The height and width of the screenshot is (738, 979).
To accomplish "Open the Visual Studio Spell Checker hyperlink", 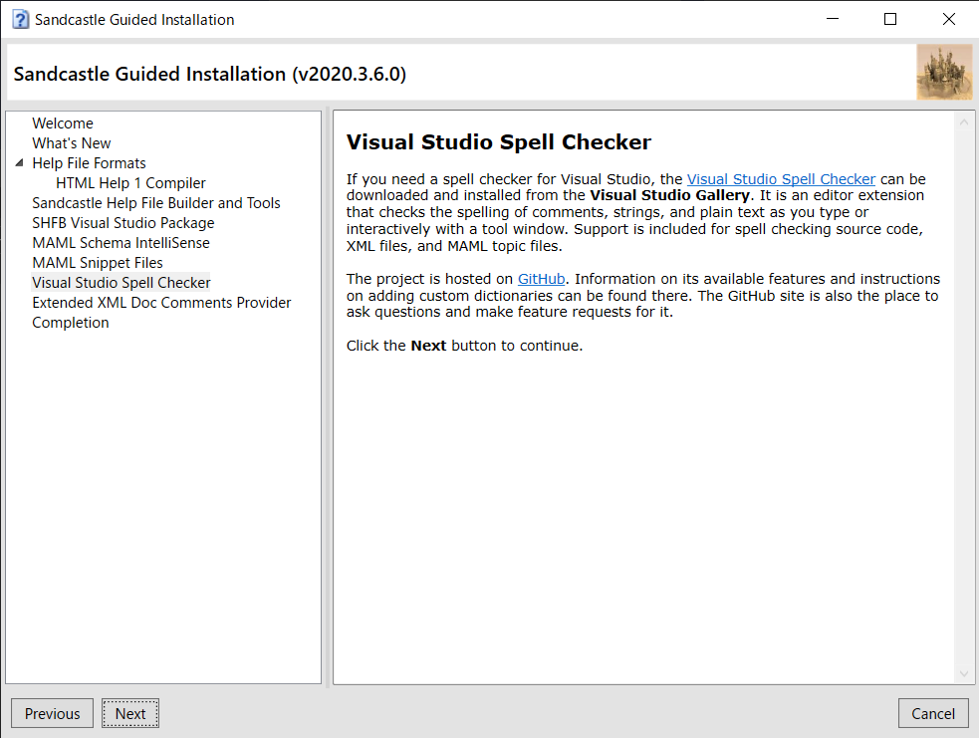I will point(781,178).
